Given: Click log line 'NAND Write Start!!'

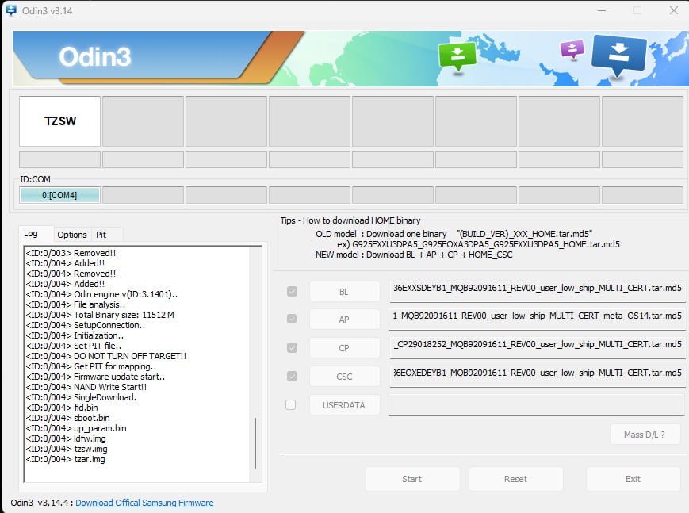Looking at the screenshot, I should [x=86, y=387].
